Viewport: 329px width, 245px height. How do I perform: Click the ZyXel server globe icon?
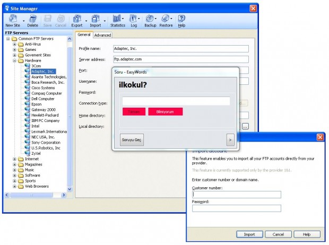27,153
